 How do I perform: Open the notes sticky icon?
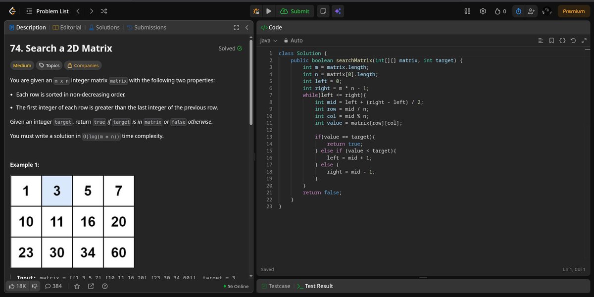[x=323, y=11]
